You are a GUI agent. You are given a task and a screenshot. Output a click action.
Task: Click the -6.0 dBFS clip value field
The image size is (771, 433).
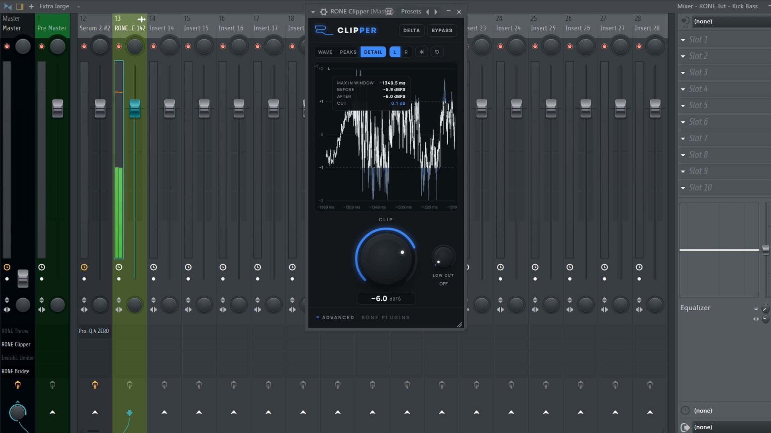click(386, 299)
